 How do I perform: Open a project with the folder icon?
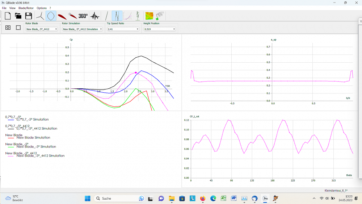[x=18, y=16]
